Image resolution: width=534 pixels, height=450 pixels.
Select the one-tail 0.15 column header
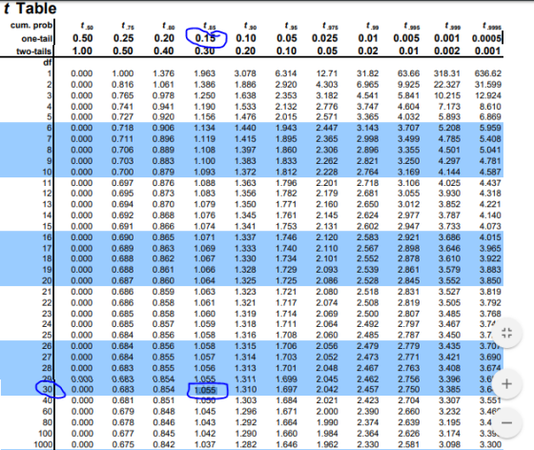point(205,38)
